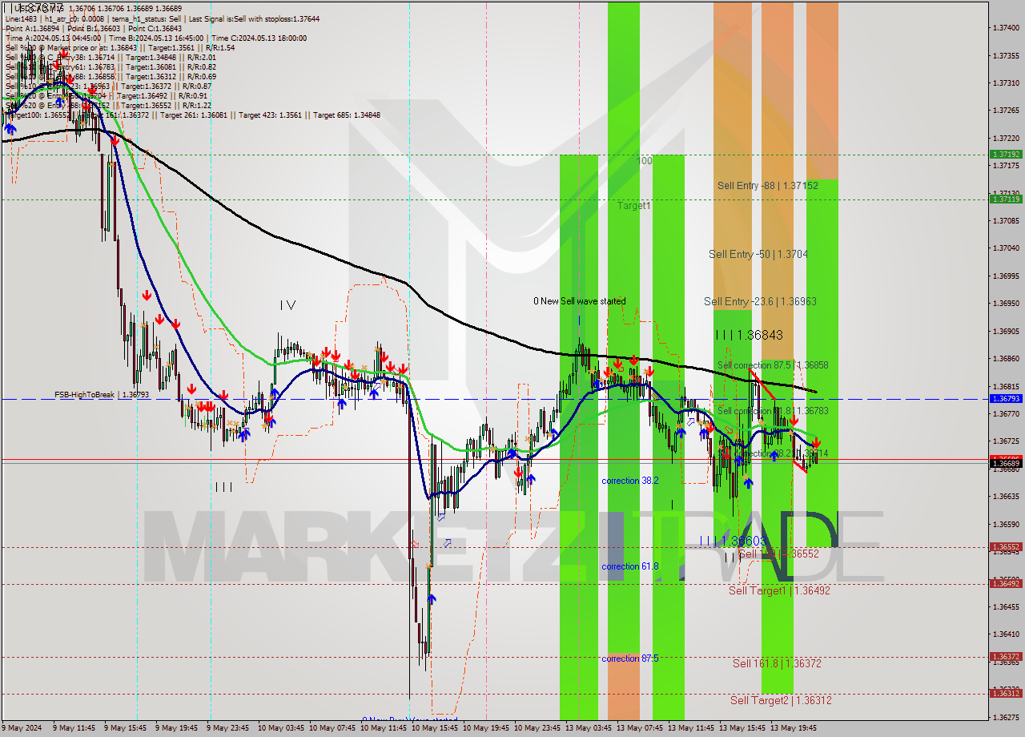Viewport: 1025px width, 737px height.
Task: Click red price tag 1.36372 on axis
Action: pyautogui.click(x=1006, y=657)
